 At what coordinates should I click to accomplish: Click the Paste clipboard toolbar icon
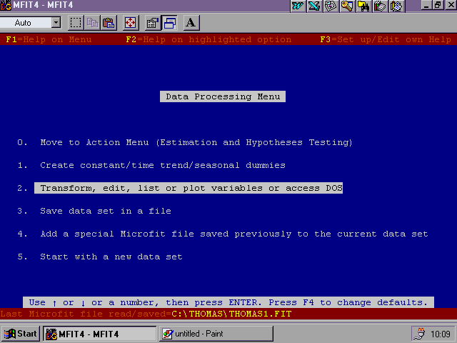[x=109, y=23]
